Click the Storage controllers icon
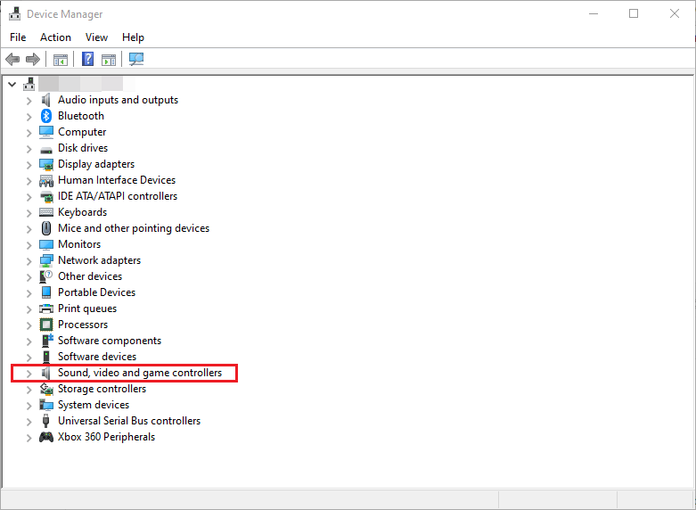The height and width of the screenshot is (510, 696). pyautogui.click(x=46, y=389)
